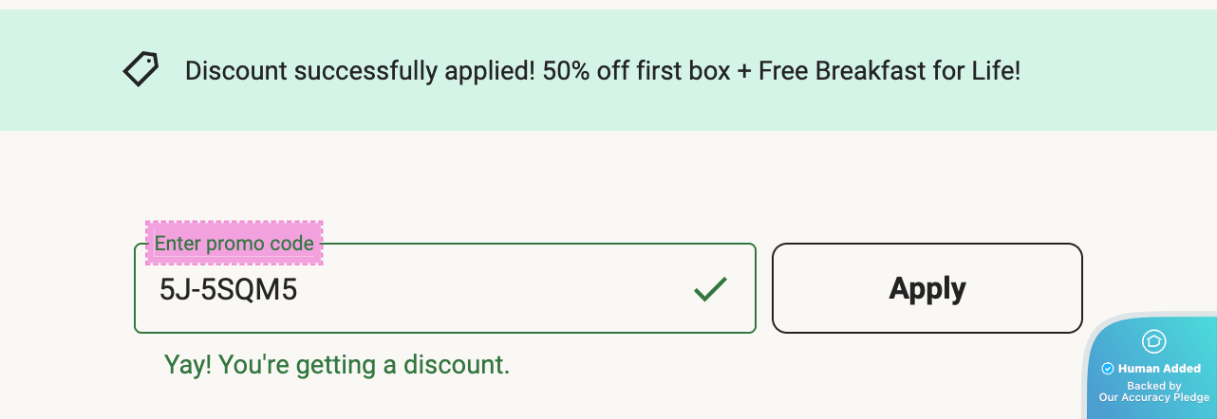Select the entered code 5J-5SQM5 text
The image size is (1217, 419).
coord(228,289)
